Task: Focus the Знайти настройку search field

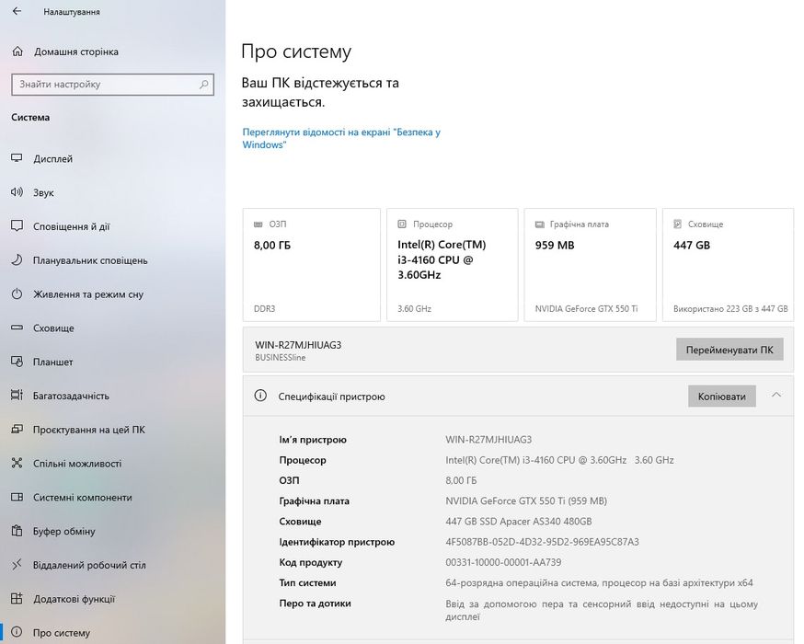Action: pyautogui.click(x=112, y=84)
